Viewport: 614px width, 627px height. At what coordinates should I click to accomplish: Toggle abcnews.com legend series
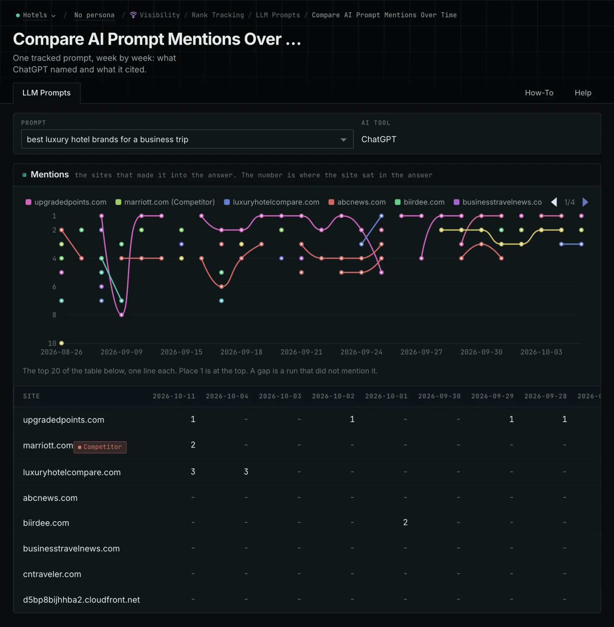pos(357,202)
